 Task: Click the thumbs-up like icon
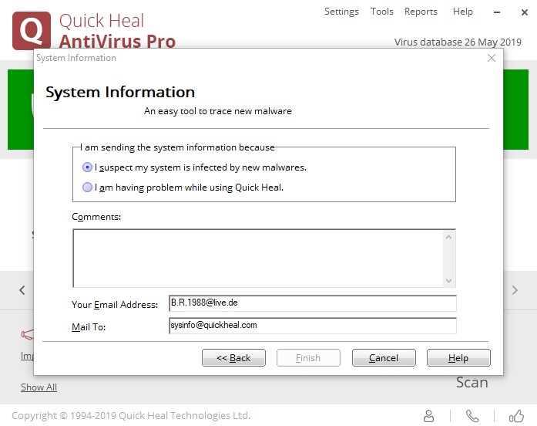click(516, 416)
